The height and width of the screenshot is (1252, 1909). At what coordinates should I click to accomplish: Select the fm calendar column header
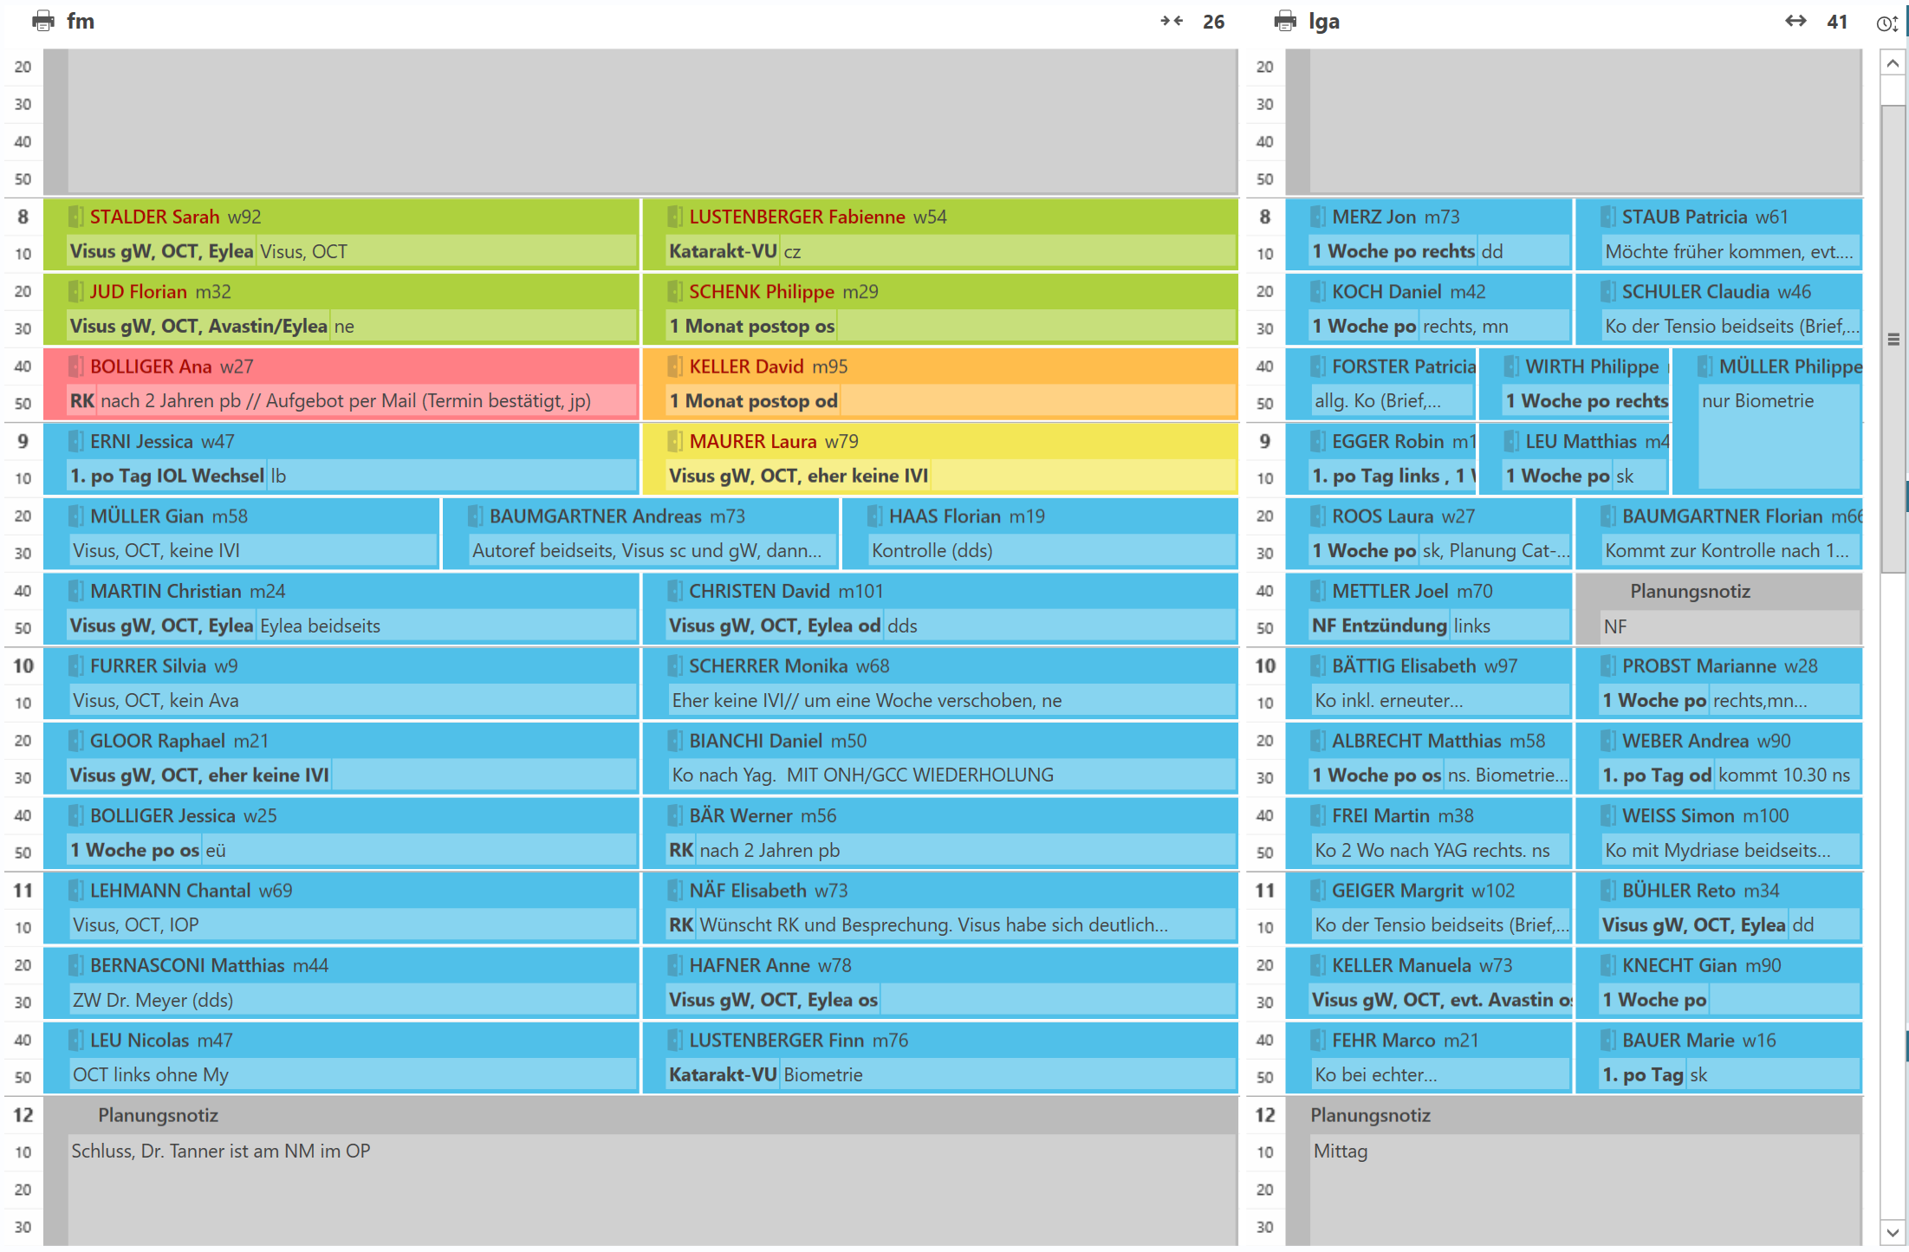click(x=81, y=21)
